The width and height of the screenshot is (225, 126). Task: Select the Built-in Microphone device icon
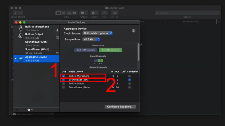[21, 28]
